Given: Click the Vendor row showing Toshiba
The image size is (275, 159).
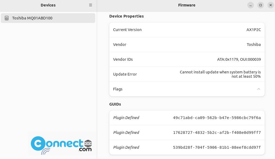Looking at the screenshot, I should 187,45.
